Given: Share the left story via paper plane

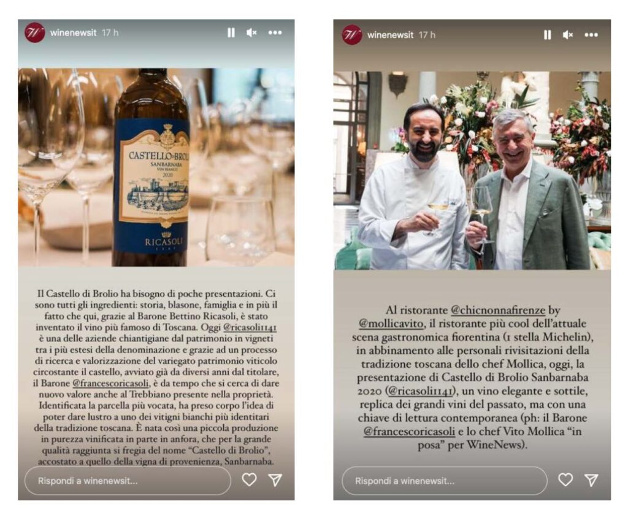Looking at the screenshot, I should [275, 480].
